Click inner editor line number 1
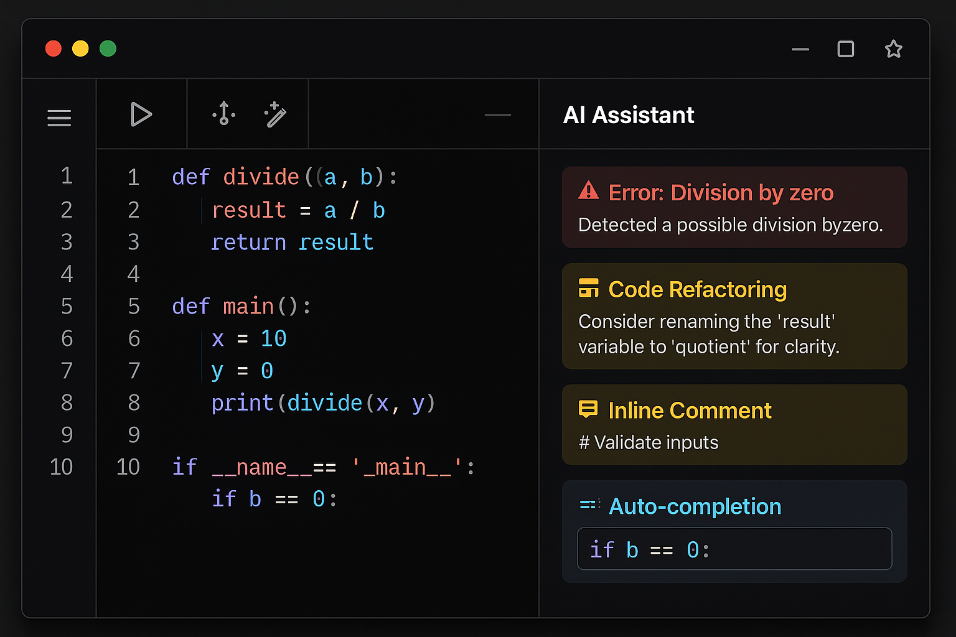Screen dimensions: 956x637 pyautogui.click(x=133, y=177)
